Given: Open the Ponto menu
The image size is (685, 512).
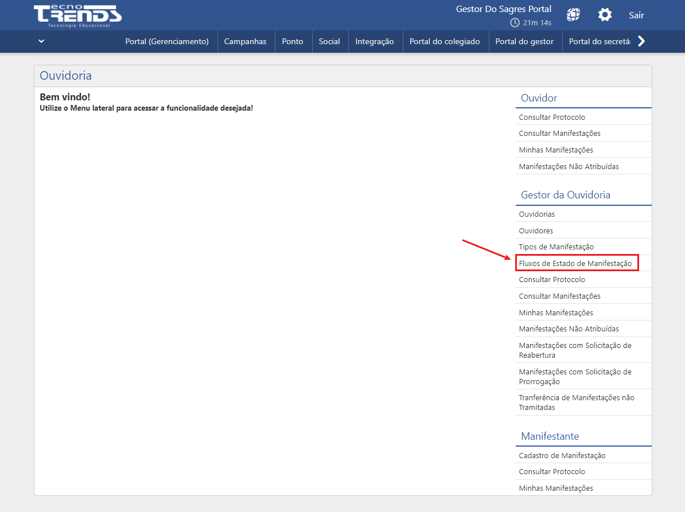Looking at the screenshot, I should click(x=293, y=41).
